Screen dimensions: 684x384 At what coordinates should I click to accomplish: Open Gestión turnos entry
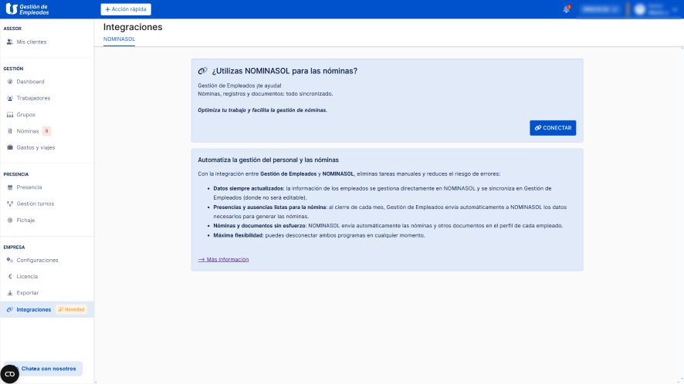pos(36,204)
